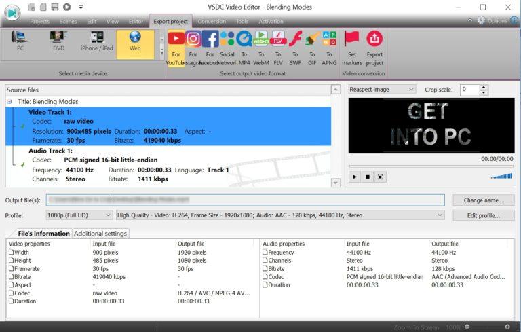
Task: Toggle the Aspect checkbox
Action: point(12,284)
